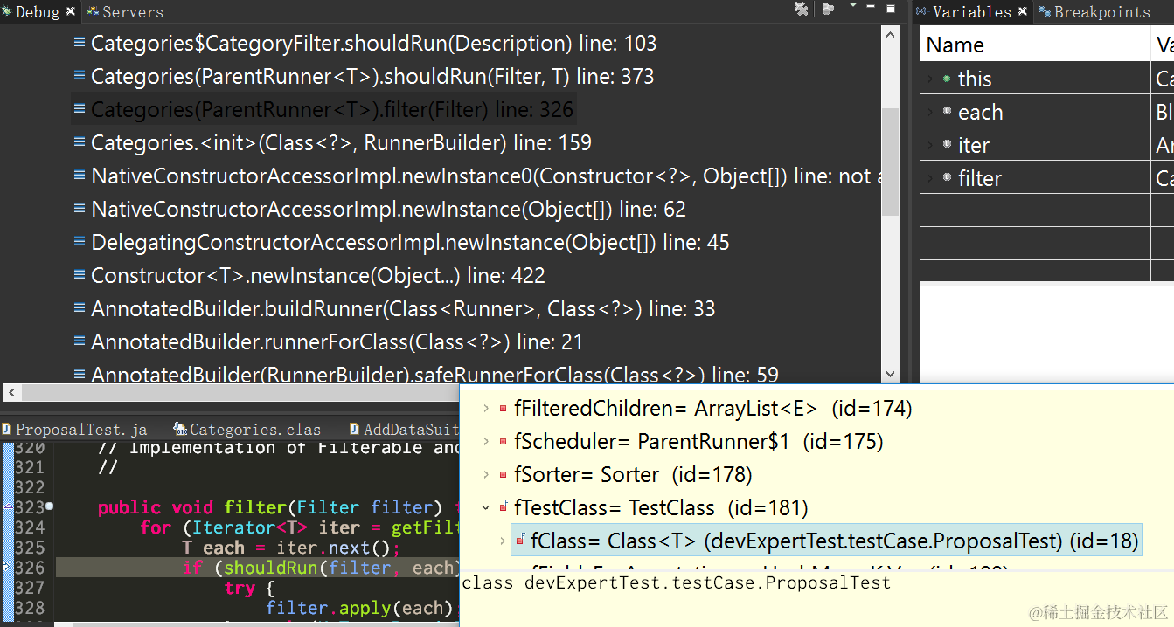Open the AddDataSuite editor tab

(x=403, y=430)
